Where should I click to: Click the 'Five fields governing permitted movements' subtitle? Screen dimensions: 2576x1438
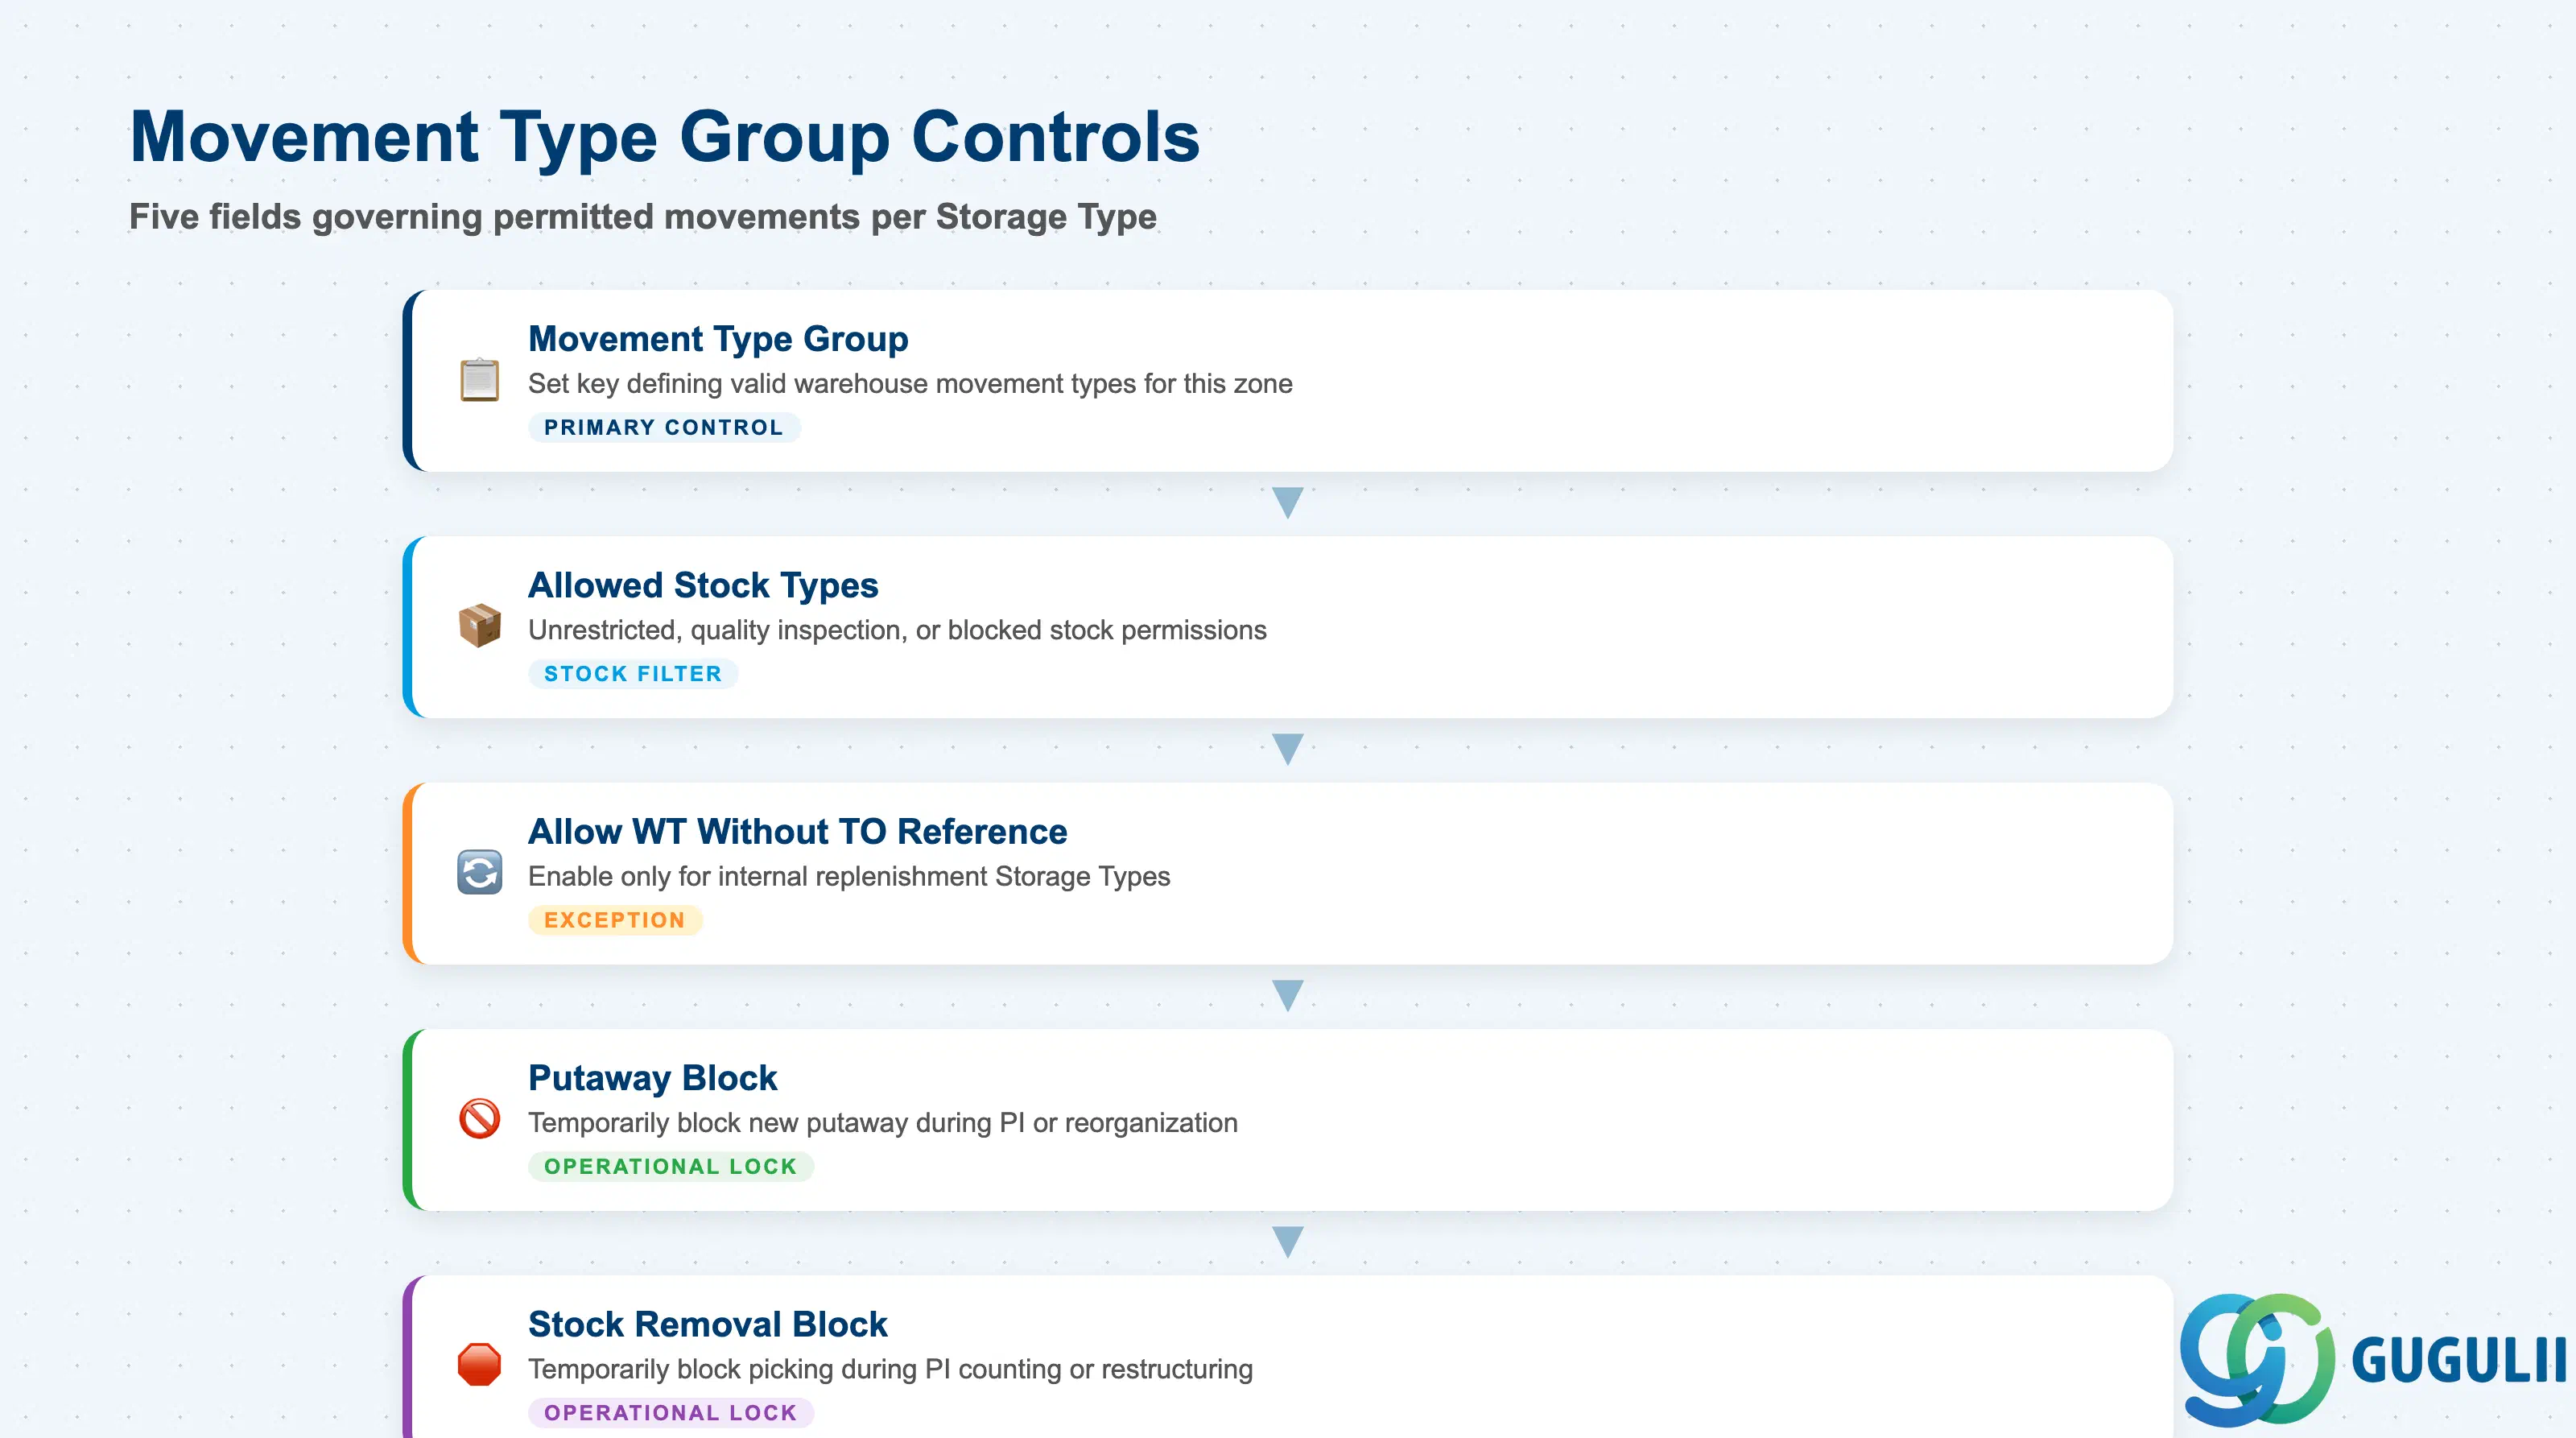pos(643,217)
